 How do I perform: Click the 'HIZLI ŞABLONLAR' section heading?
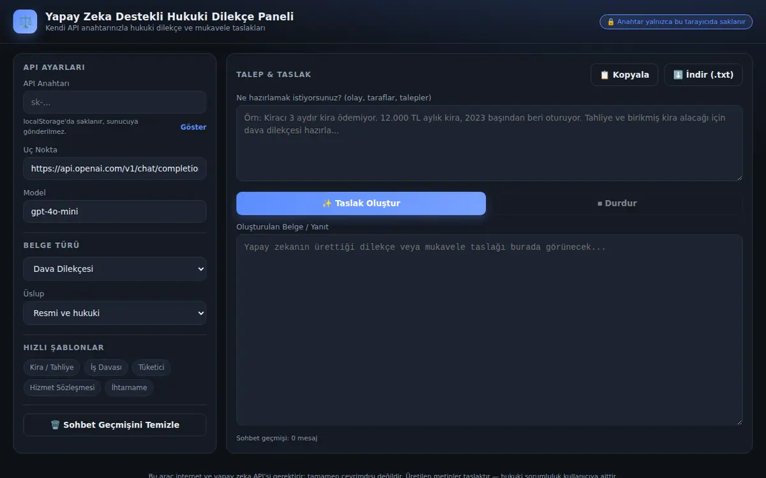[64, 347]
